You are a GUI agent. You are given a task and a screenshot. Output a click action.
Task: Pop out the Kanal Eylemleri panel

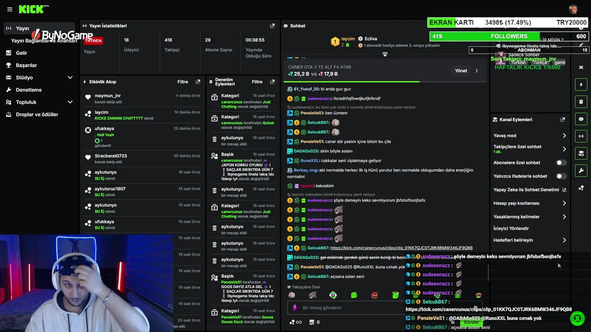pos(562,119)
